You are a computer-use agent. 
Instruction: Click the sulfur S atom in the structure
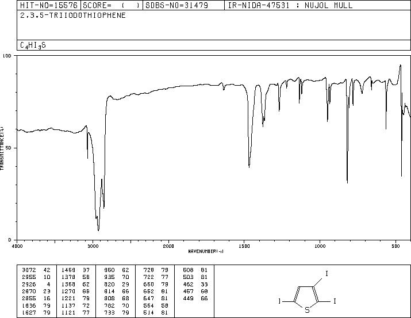click(x=307, y=310)
